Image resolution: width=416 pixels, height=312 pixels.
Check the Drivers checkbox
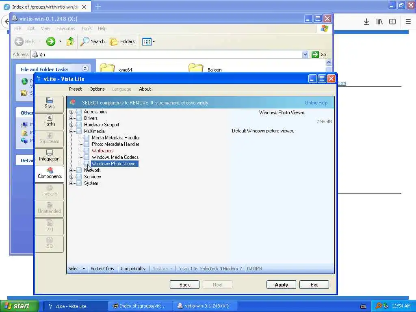pos(79,118)
